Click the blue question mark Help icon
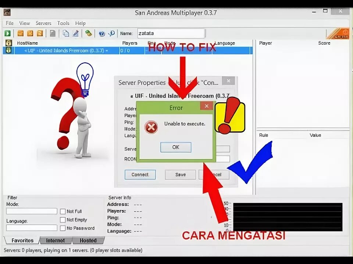Image resolution: width=353 pixels, height=264 pixels. [x=102, y=33]
